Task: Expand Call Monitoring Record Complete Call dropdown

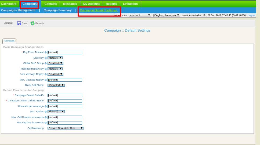Action: [x=66, y=128]
